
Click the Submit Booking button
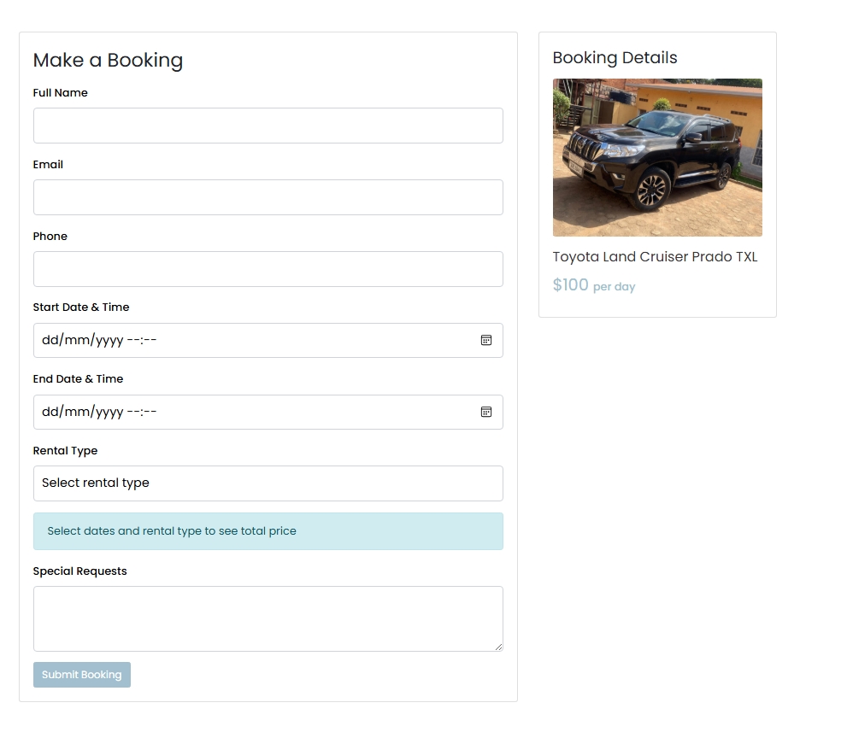point(81,674)
